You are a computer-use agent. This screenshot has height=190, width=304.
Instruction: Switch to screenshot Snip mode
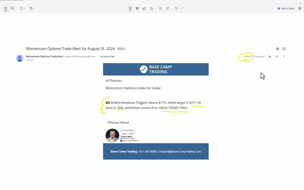pos(6,8)
